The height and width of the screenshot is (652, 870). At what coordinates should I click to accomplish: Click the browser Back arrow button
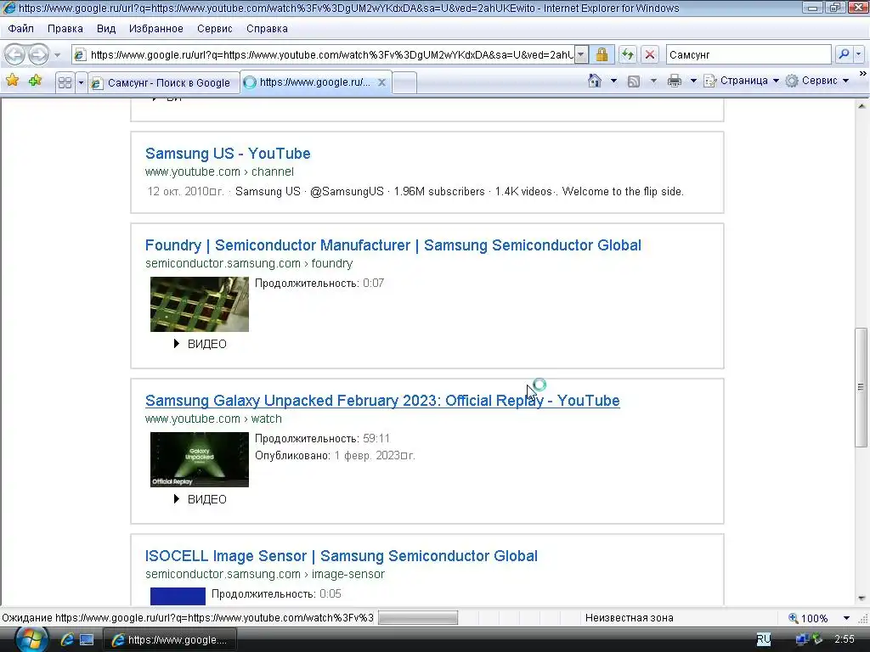click(x=14, y=54)
